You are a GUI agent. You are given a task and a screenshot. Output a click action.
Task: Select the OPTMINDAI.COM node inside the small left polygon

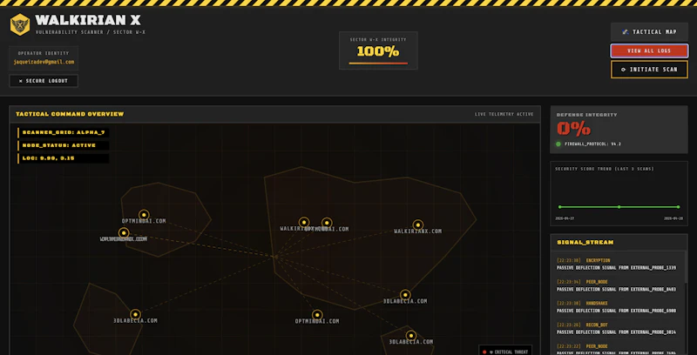click(144, 215)
